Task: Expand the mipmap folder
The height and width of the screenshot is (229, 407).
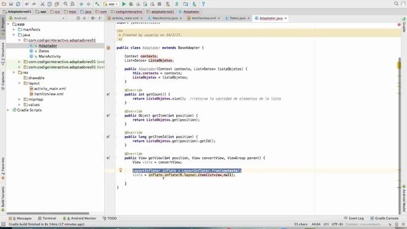Action: pos(20,99)
